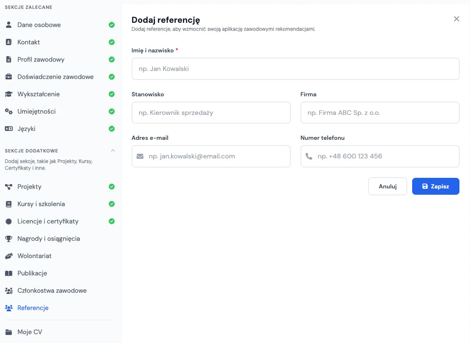Screen dimensions: 470x343
Task: Click the gears icon beside Umiejętności
Action: 9,112
